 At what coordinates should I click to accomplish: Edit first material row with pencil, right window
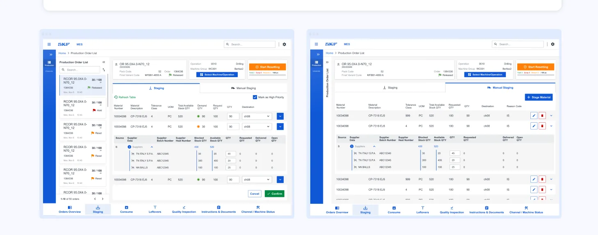pos(534,116)
